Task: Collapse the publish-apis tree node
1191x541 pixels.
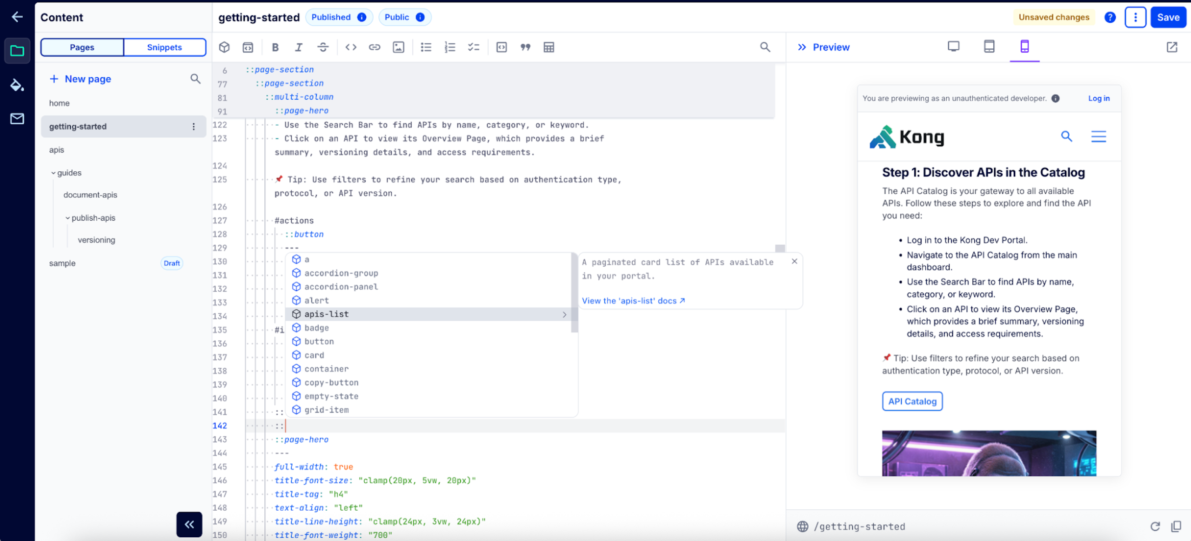Action: [67, 218]
